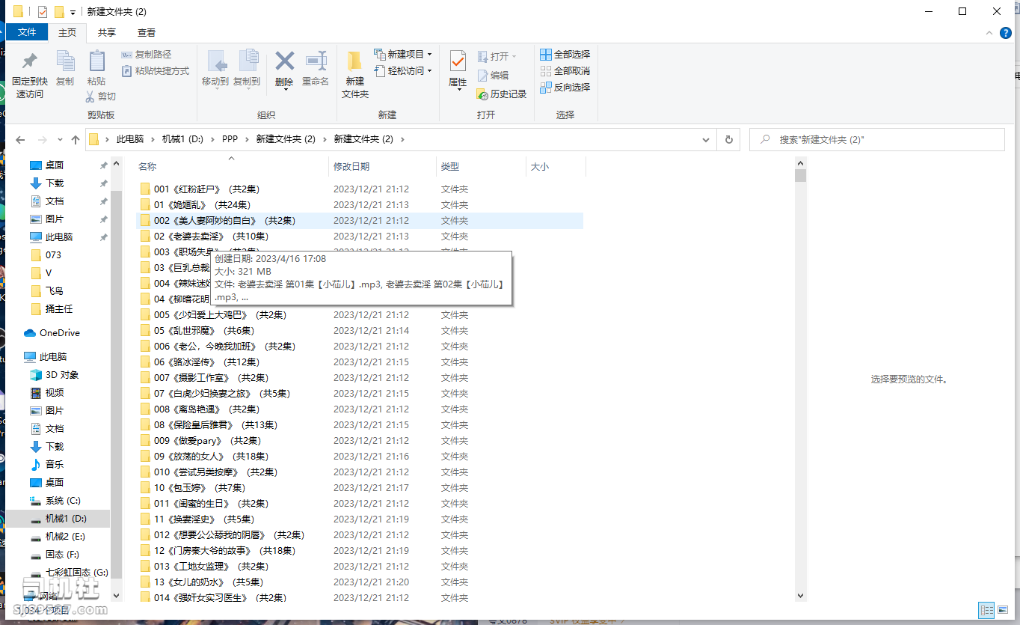Select the 073 folder in sidebar
1020x625 pixels.
pyautogui.click(x=46, y=255)
